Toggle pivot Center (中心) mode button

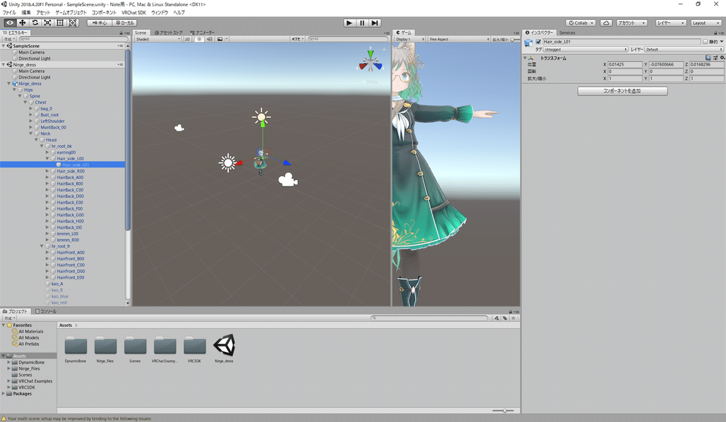pos(99,23)
